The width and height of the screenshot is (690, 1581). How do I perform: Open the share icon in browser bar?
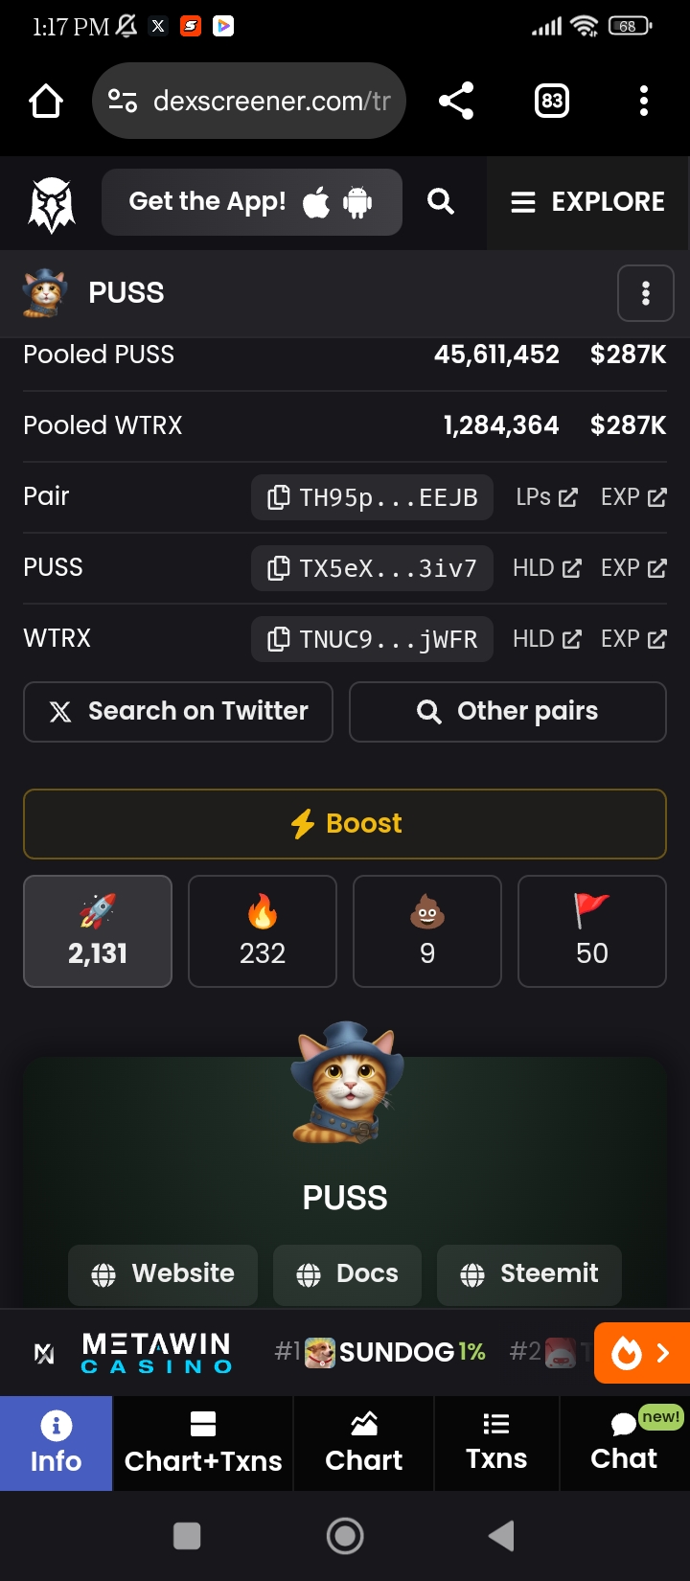[x=456, y=101]
